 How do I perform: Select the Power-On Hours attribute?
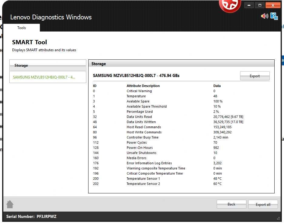(140, 148)
